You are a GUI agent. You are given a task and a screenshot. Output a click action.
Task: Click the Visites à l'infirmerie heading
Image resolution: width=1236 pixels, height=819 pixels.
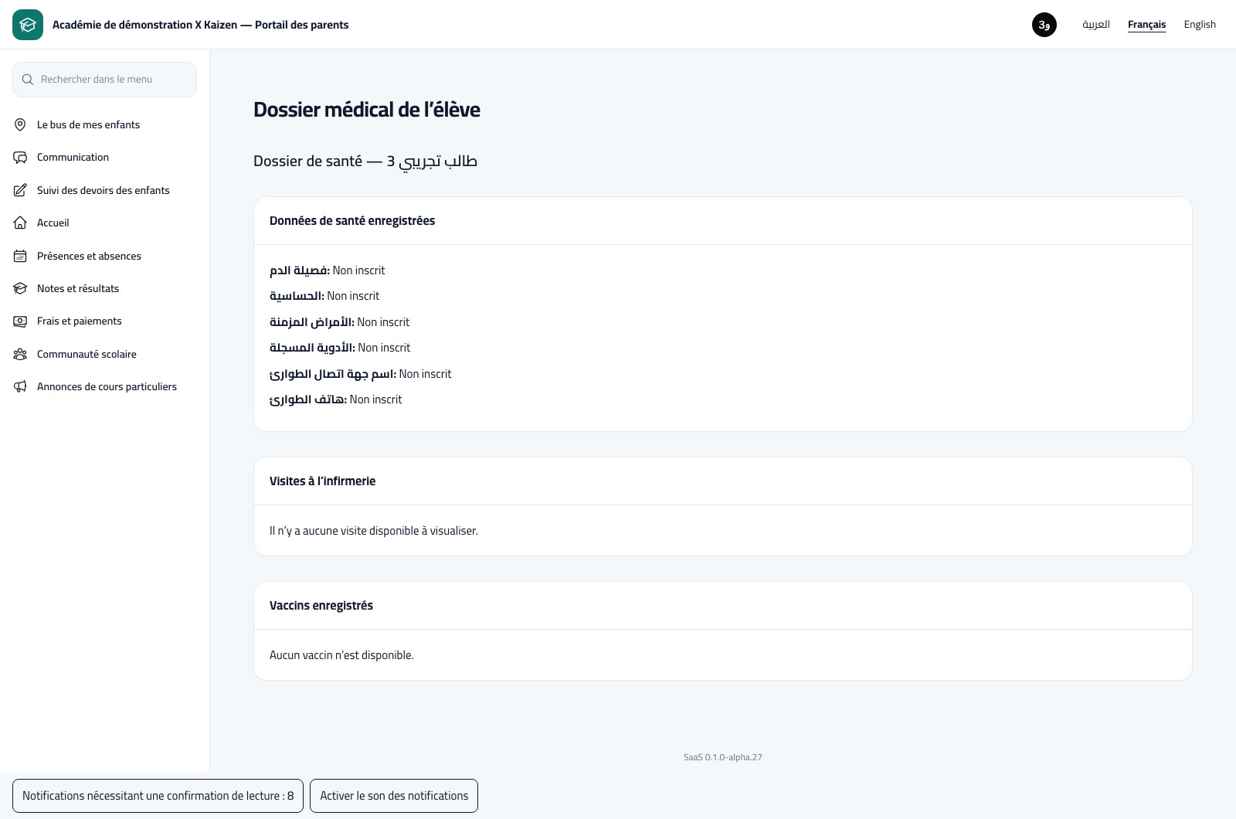click(323, 481)
